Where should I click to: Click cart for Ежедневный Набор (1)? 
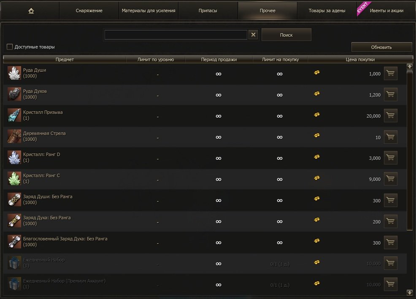(391, 263)
